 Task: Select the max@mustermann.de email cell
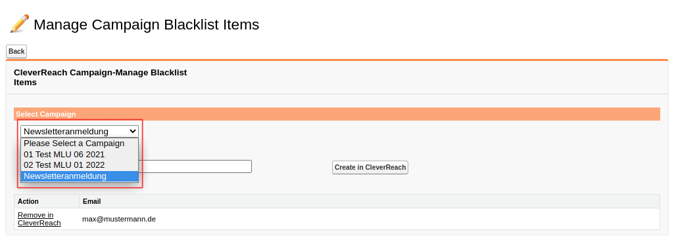pyautogui.click(x=119, y=219)
